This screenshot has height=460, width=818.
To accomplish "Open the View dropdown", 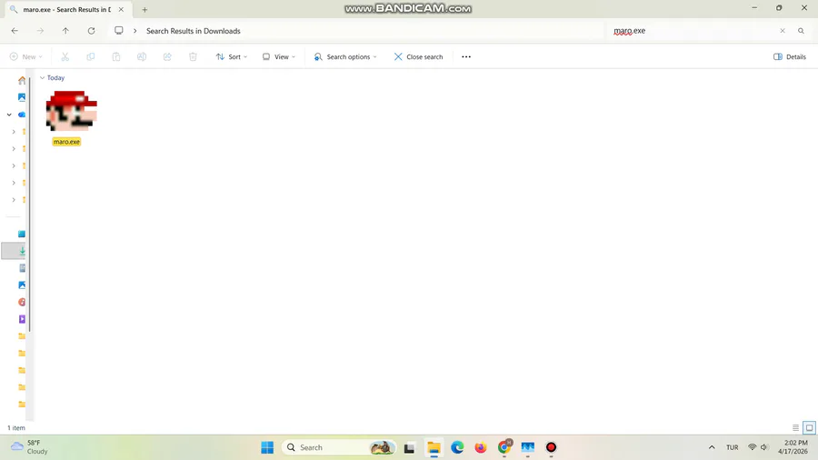I will [x=279, y=56].
